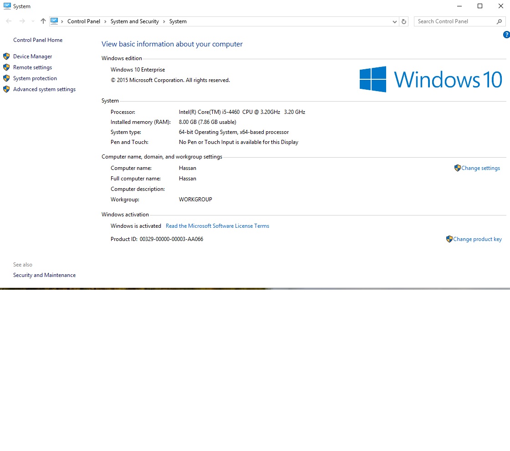Read the Microsoft Software License Terms
Viewport: 510px width, 451px height.
pos(217,226)
